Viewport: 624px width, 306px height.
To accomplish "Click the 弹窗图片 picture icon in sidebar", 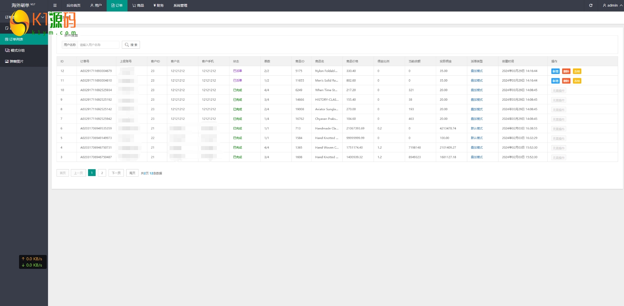I will [7, 62].
